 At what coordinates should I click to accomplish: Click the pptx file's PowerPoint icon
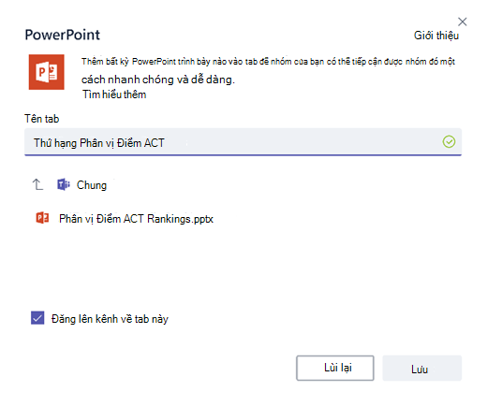(x=42, y=218)
